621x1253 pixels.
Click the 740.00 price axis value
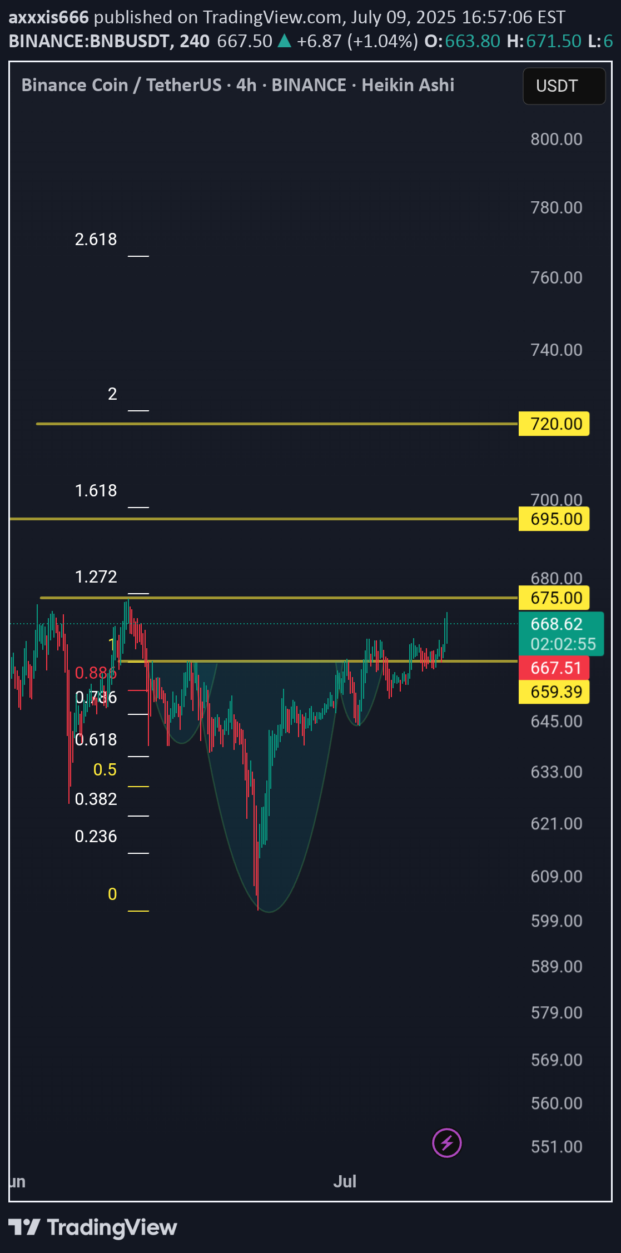[x=557, y=350]
